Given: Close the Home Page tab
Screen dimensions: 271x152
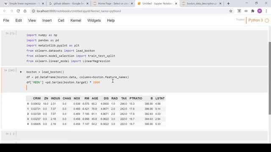Looking at the screenshot, I should tap(132, 3).
